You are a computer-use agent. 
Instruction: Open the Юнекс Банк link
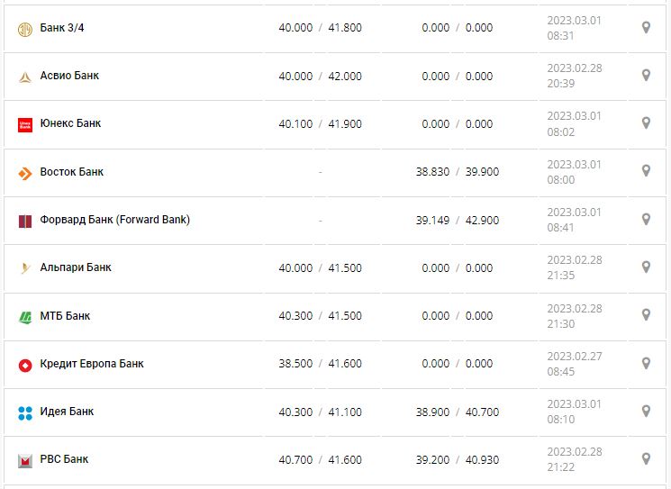point(70,123)
